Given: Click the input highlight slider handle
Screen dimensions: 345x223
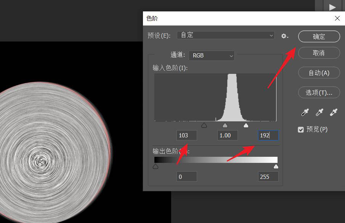Looking at the screenshot, I should click(246, 125).
